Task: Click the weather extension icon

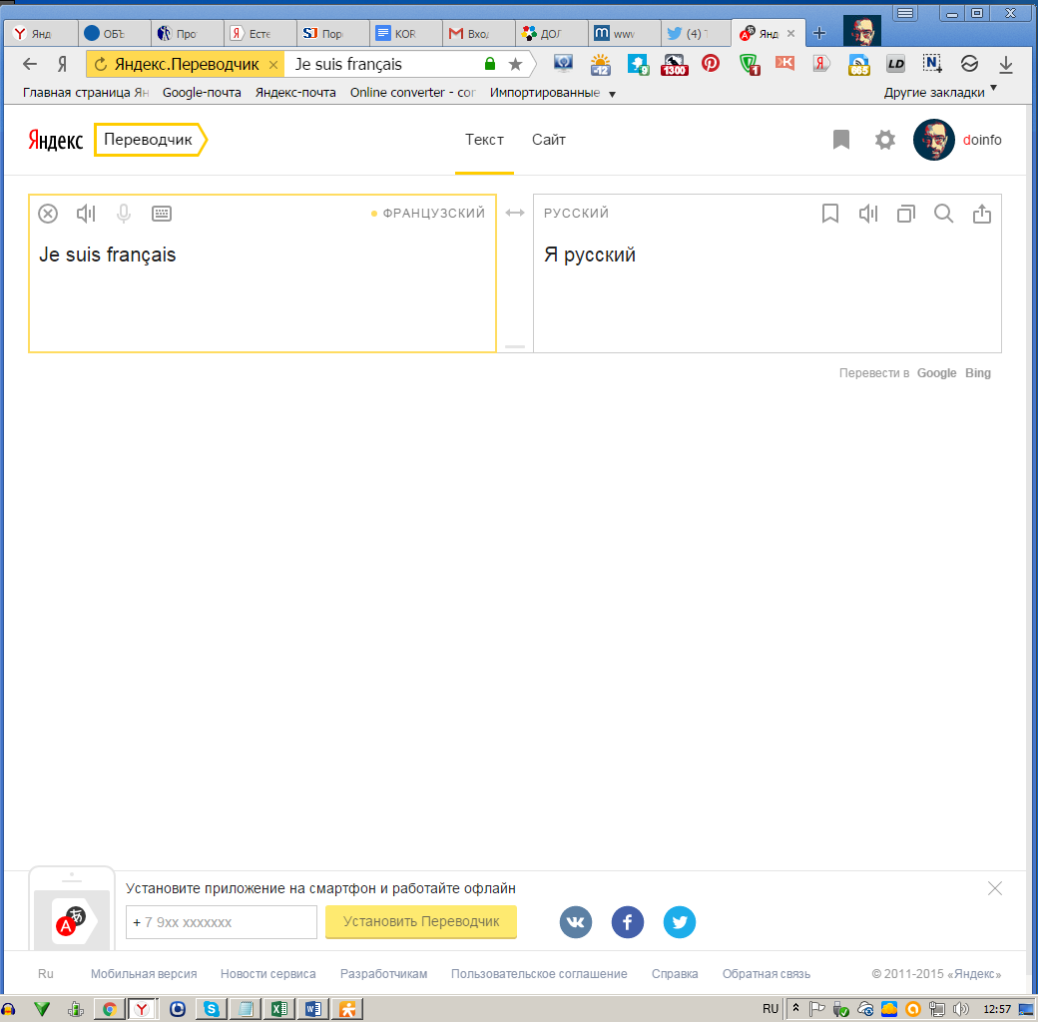Action: pos(601,64)
